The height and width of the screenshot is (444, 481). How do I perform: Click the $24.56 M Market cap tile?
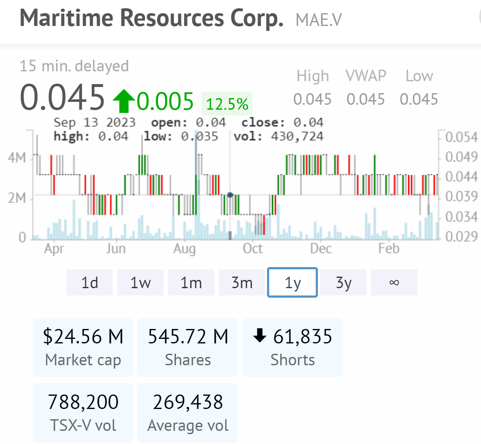tap(83, 348)
